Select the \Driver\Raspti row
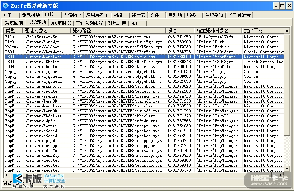 point(144,126)
